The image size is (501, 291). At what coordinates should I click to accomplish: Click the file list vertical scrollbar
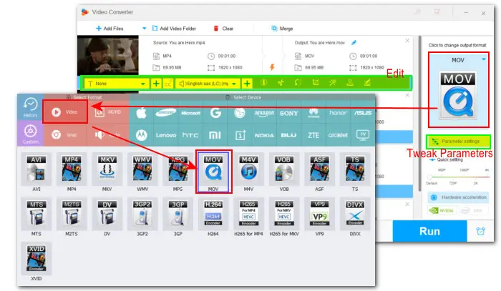point(420,114)
